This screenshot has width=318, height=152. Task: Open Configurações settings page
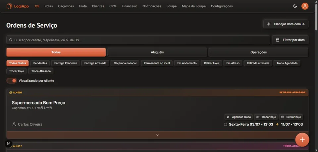point(222,6)
